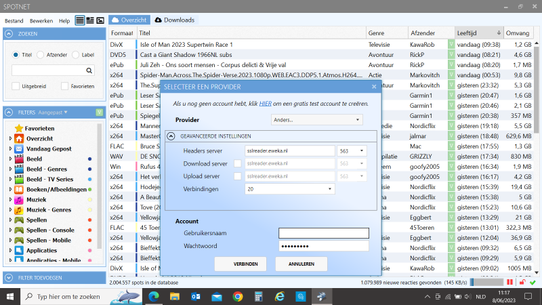This screenshot has height=305, width=542.
Task: Tick the Download server checkbox
Action: pos(237,163)
